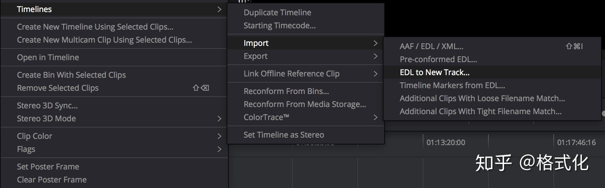
Task: Select Timeline Markers from EDL
Action: 452,86
